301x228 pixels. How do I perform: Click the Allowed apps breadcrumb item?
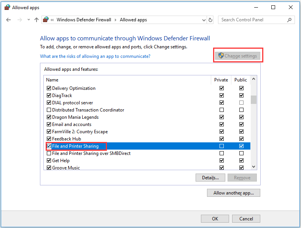click(133, 20)
